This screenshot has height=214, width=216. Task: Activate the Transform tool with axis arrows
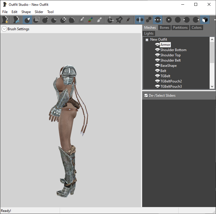tap(110, 20)
